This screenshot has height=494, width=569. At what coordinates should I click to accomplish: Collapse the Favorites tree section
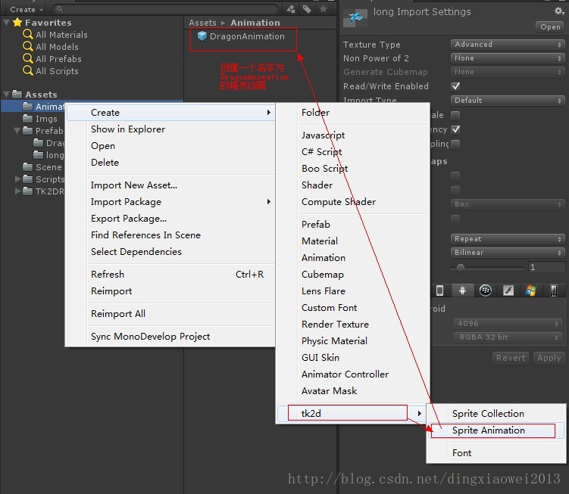click(x=7, y=23)
